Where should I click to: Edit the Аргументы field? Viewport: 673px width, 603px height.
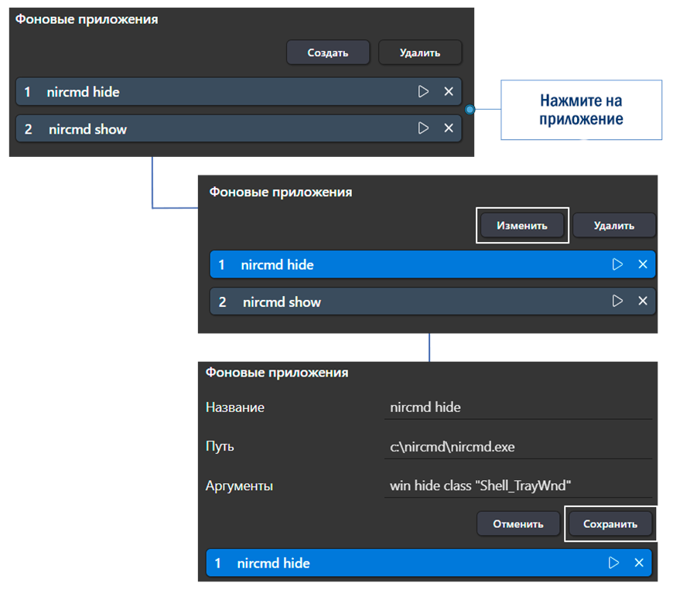tap(518, 486)
